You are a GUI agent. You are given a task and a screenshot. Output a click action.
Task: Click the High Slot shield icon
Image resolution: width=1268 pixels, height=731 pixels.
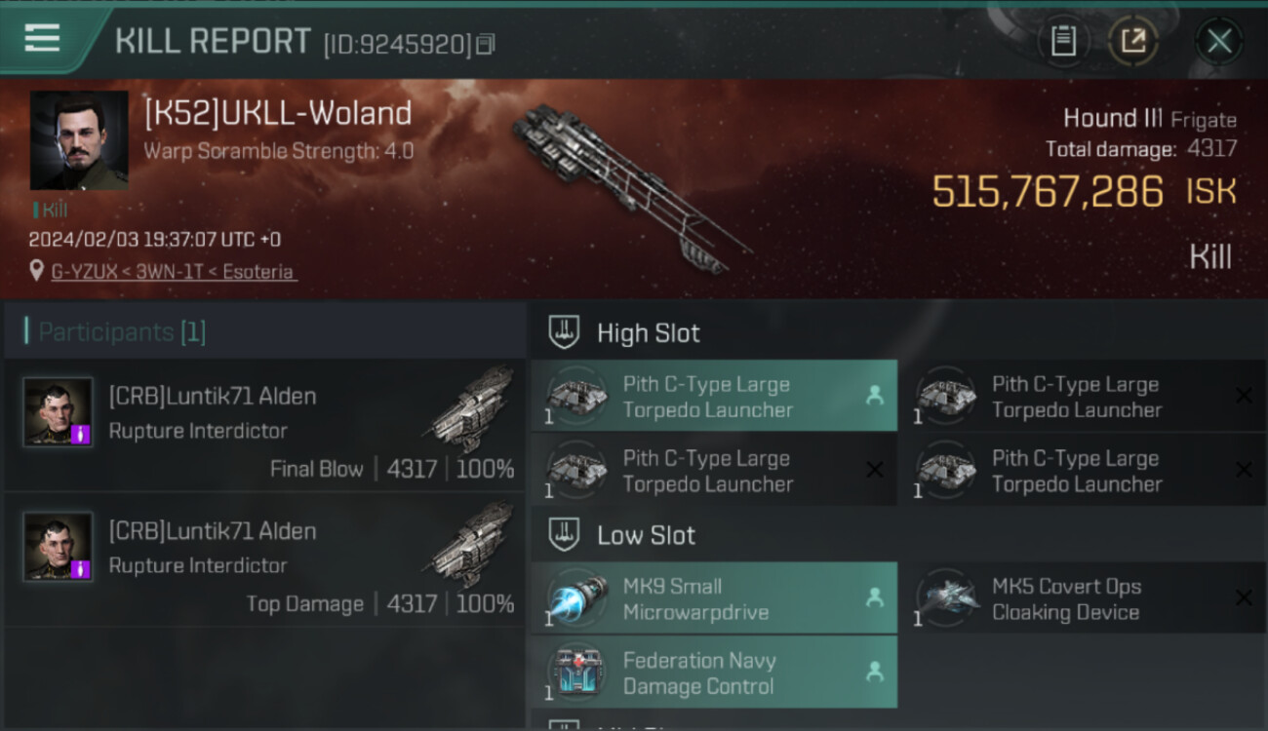click(564, 332)
